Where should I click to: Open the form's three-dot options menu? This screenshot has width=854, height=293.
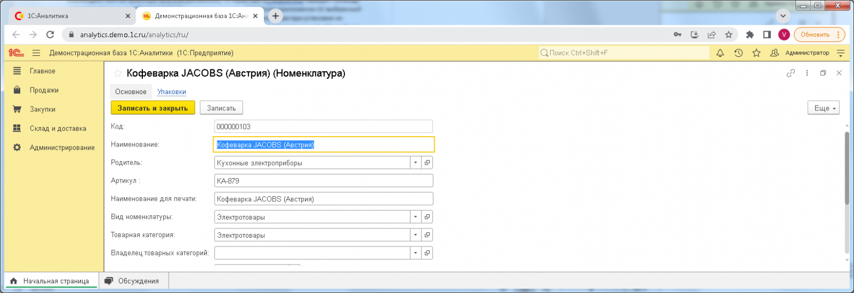click(806, 73)
